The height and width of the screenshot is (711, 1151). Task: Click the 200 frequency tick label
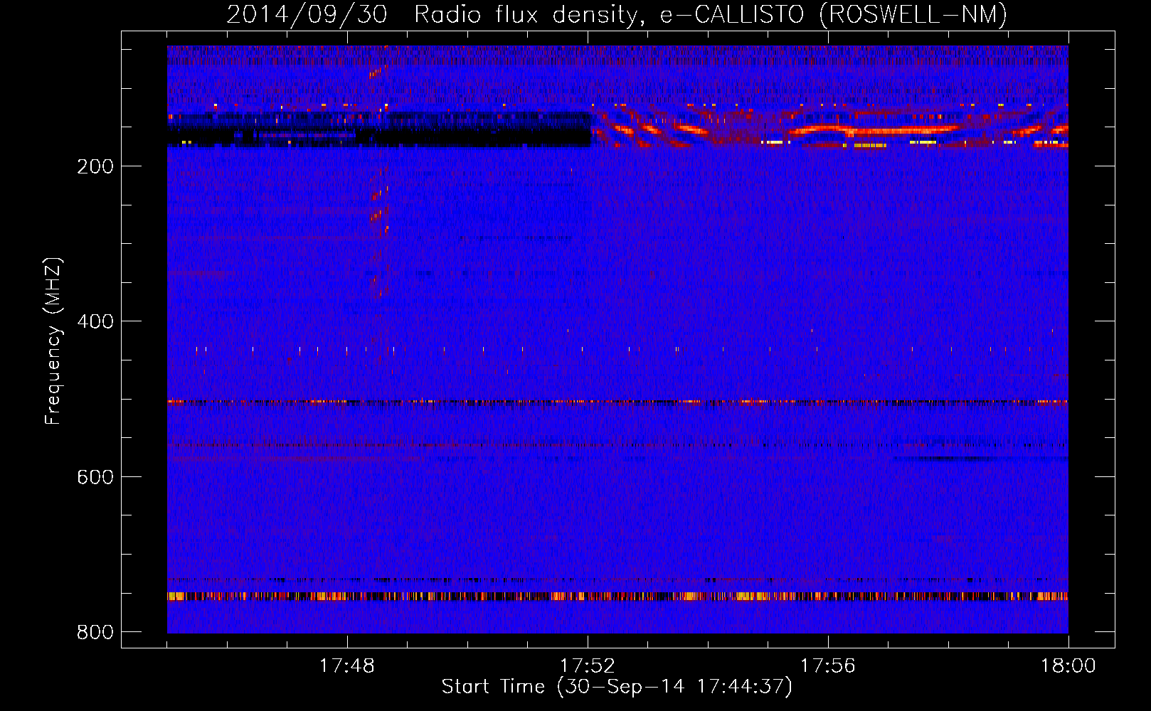tap(95, 166)
